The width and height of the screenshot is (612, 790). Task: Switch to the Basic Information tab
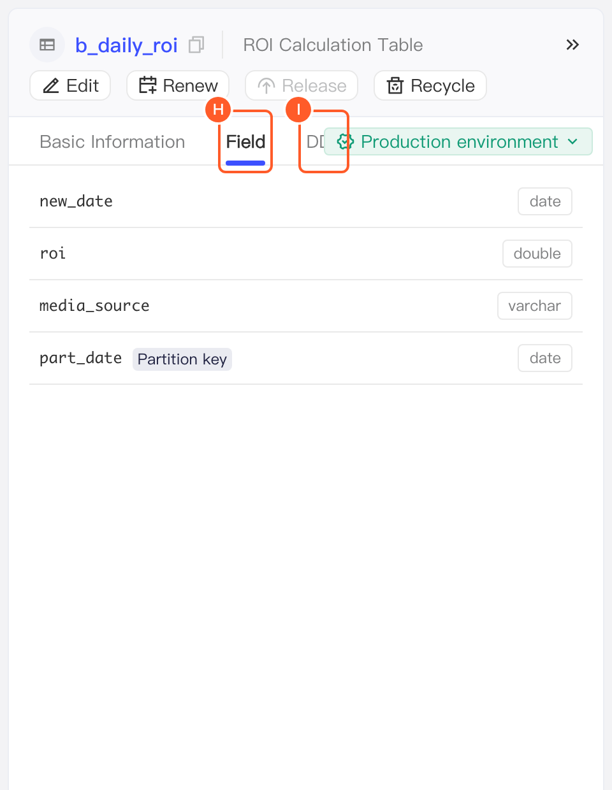(112, 141)
